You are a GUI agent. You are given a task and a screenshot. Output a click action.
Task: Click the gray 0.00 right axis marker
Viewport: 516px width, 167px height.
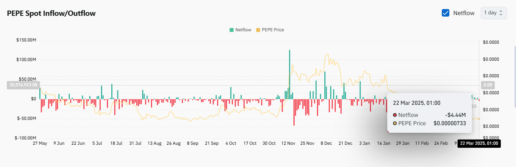point(488,85)
